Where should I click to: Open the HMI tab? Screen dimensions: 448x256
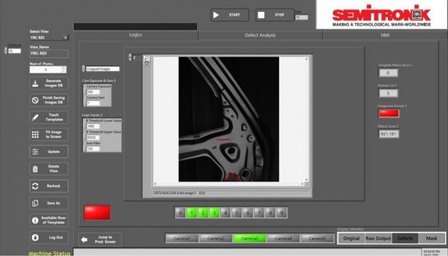[385, 35]
